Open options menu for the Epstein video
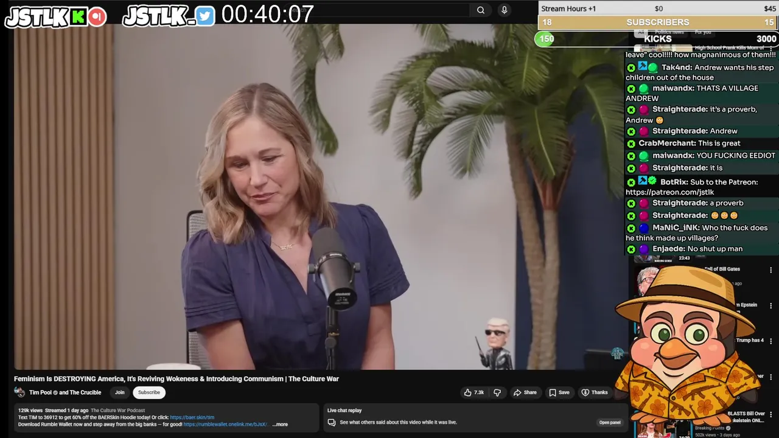 pyautogui.click(x=771, y=305)
